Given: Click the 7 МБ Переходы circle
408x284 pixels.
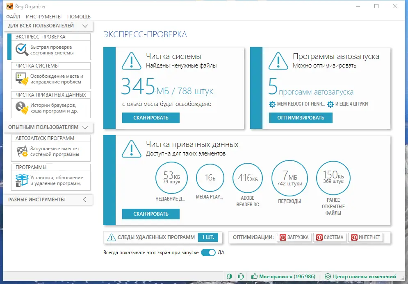Looking at the screenshot, I should [x=289, y=178].
